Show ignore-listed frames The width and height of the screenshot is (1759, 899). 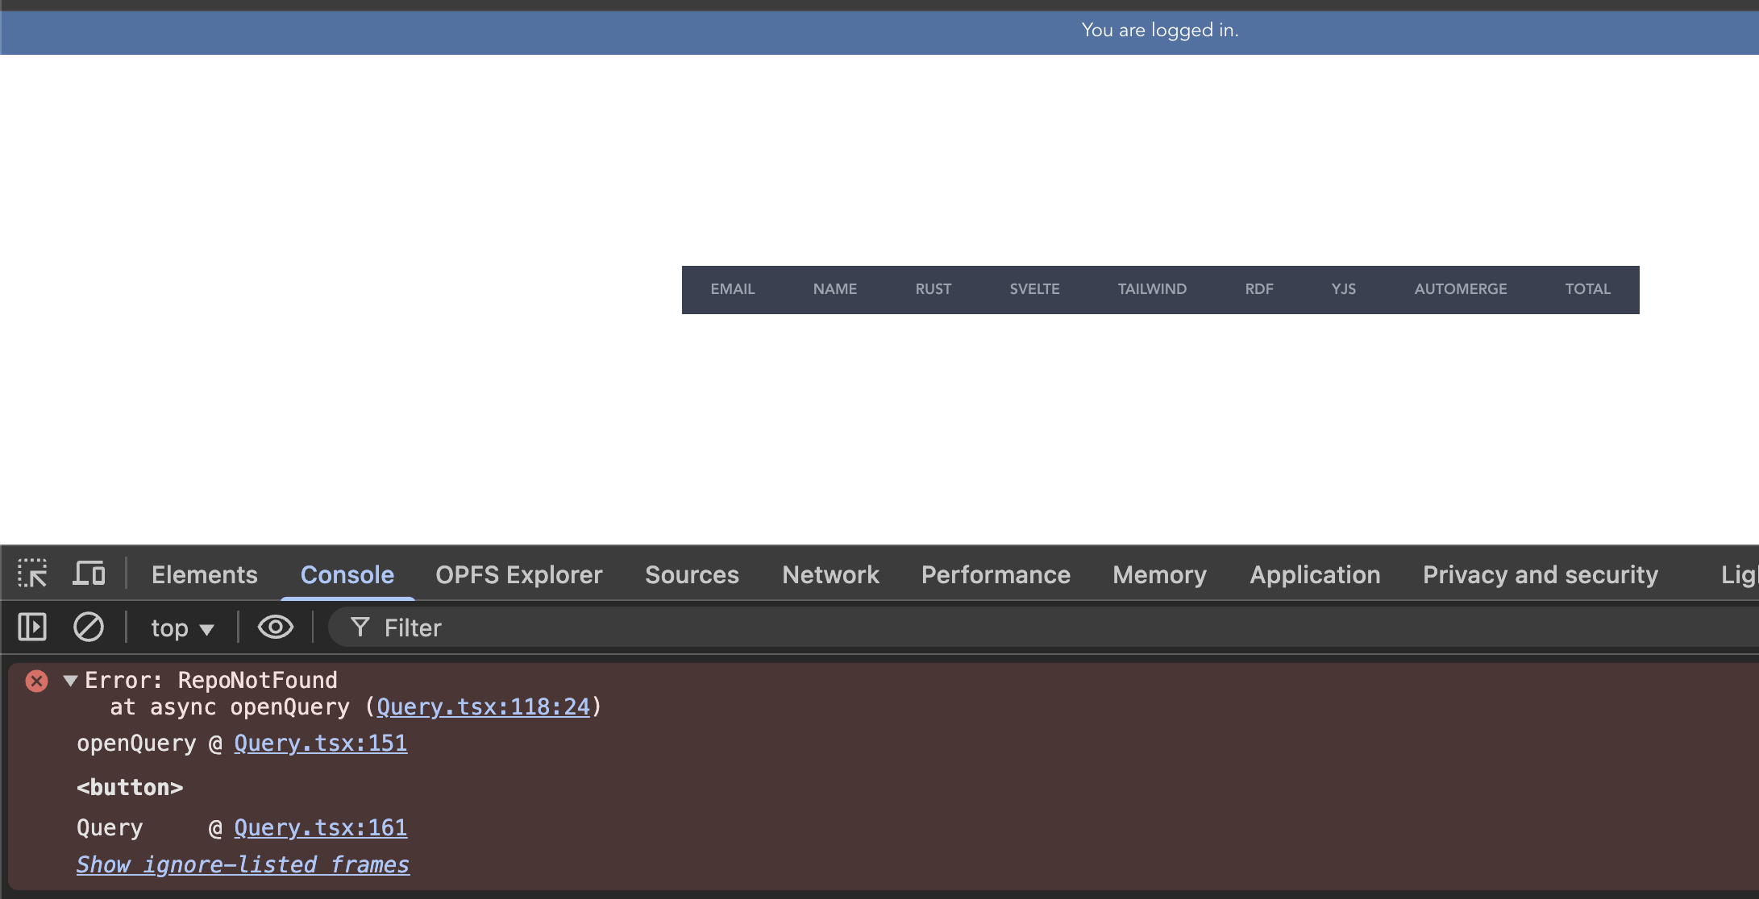point(243,864)
